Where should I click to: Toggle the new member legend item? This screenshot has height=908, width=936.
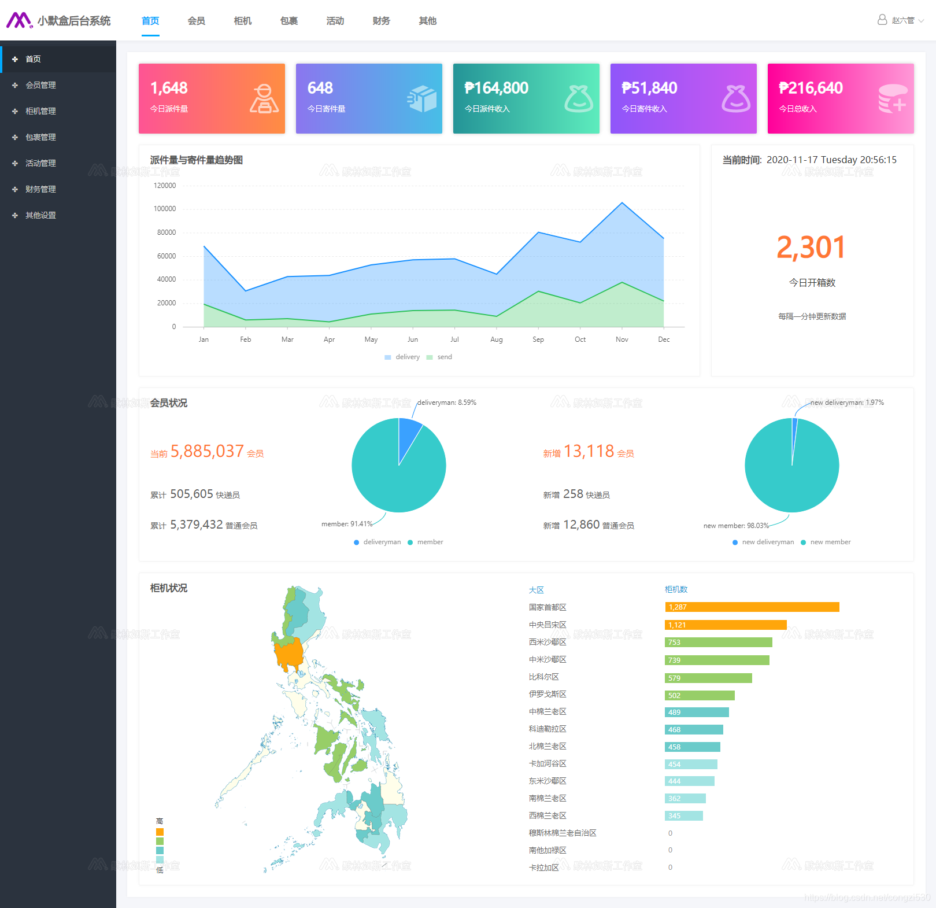tap(826, 542)
